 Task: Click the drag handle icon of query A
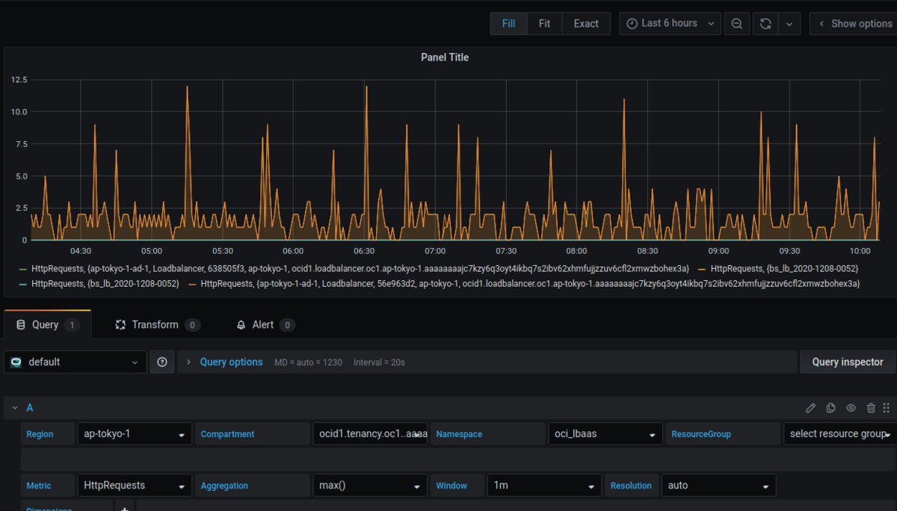[887, 408]
